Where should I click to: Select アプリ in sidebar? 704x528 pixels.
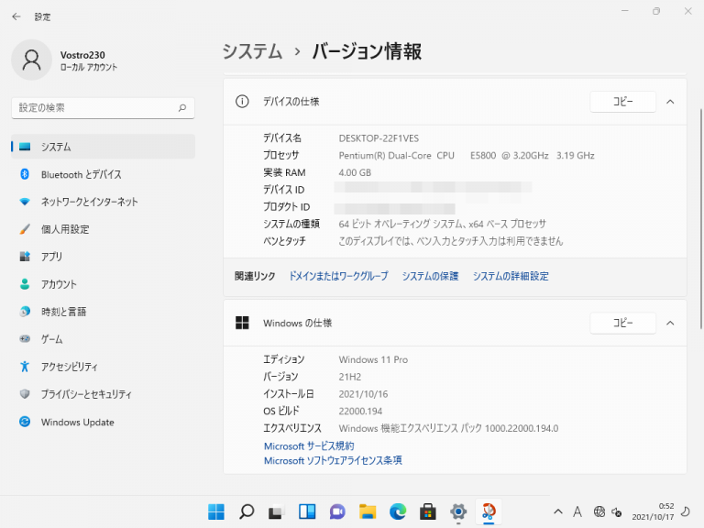pos(51,257)
